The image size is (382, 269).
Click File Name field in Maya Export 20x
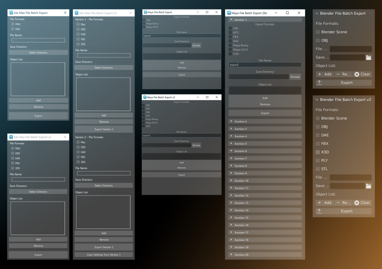tap(265, 65)
